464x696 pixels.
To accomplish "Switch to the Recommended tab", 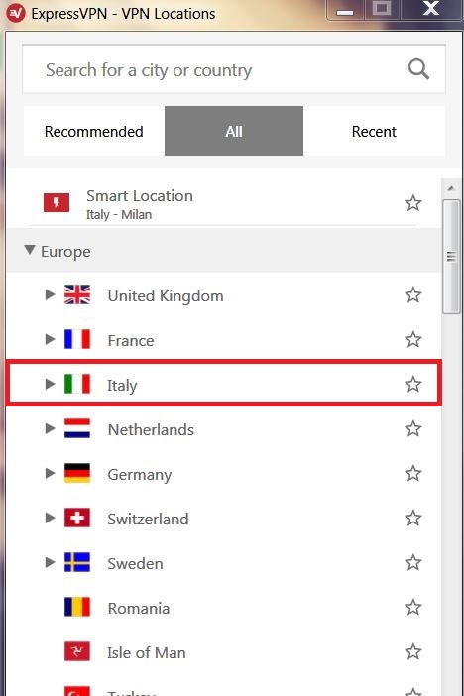I will coord(93,131).
